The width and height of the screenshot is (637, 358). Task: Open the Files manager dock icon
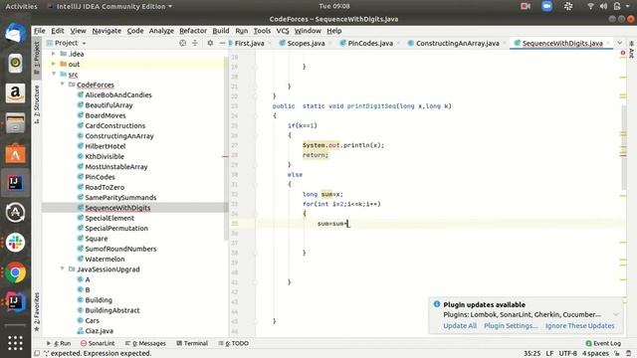16,123
